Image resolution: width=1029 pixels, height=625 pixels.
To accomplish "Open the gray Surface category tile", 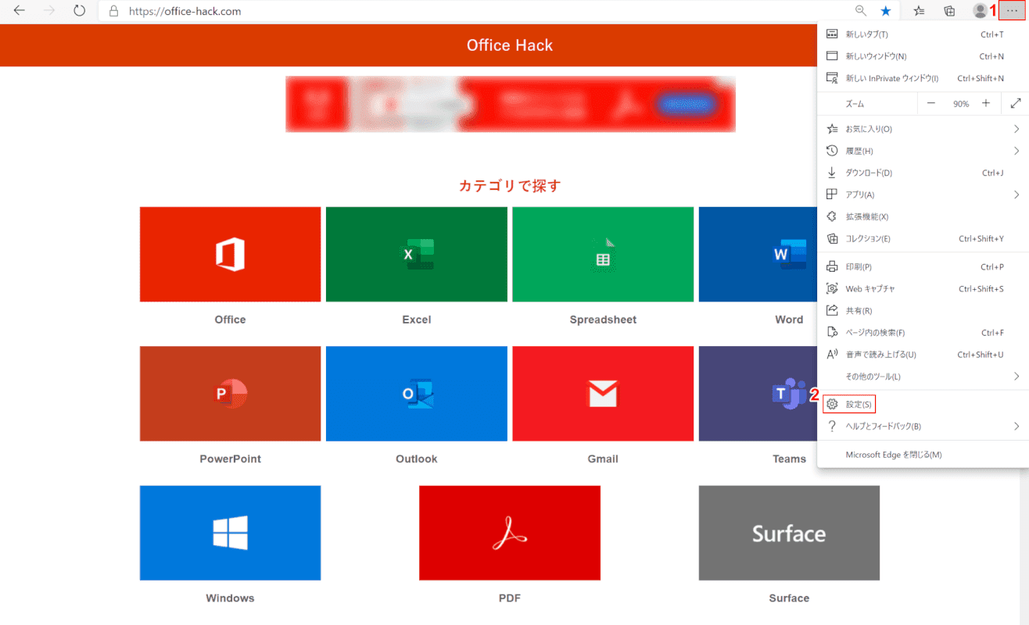I will coord(789,533).
